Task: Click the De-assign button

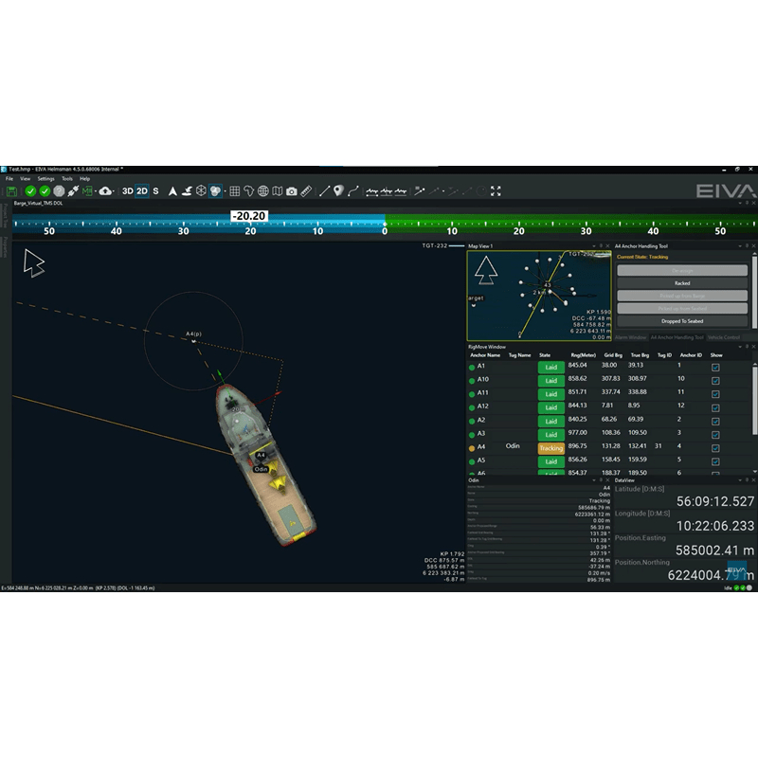Action: [682, 271]
